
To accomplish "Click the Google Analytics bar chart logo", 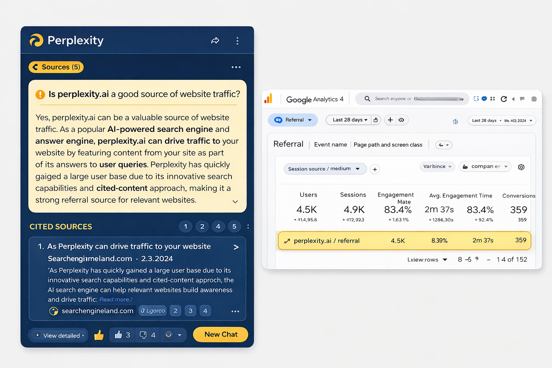I will pyautogui.click(x=268, y=98).
